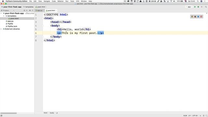The image size is (208, 117).
Task: Click UTF-8 encoding selector in status bar
Action: tap(195, 116)
